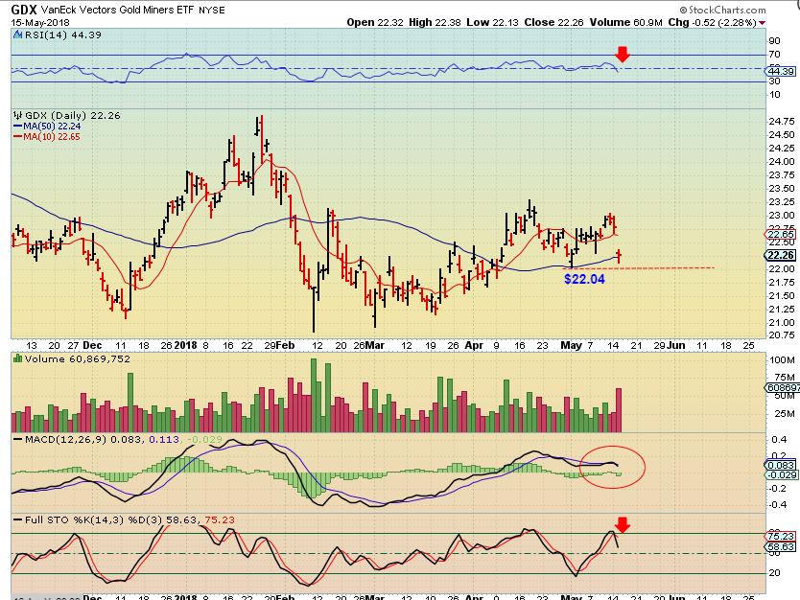Image resolution: width=800 pixels, height=600 pixels.
Task: Click the RSI indicator icon beside RSI(14)
Action: 18,35
